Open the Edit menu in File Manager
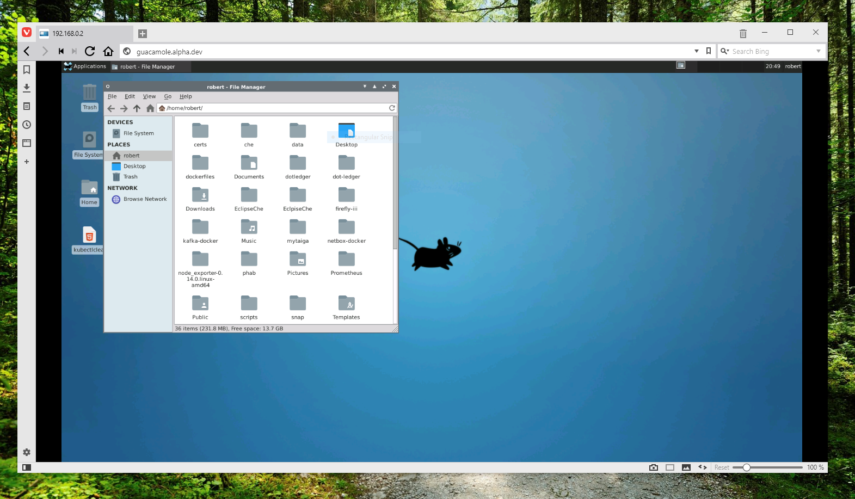Viewport: 855px width, 499px height. [x=130, y=96]
